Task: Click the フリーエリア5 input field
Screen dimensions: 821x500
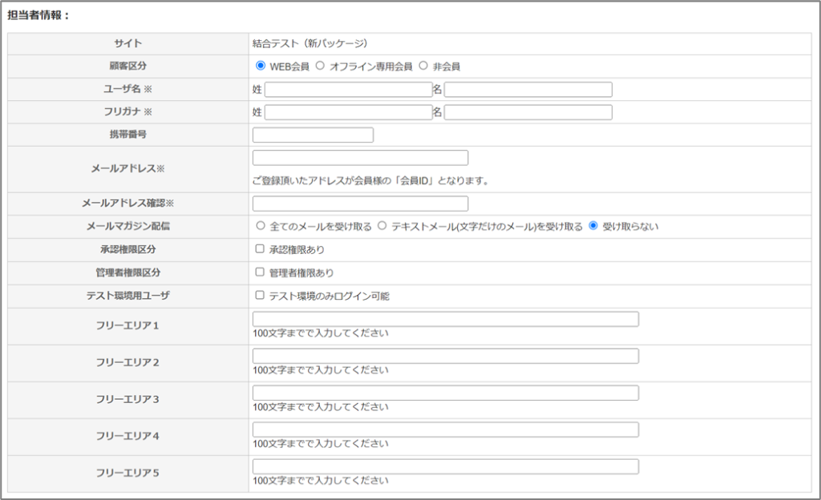Action: tap(445, 466)
